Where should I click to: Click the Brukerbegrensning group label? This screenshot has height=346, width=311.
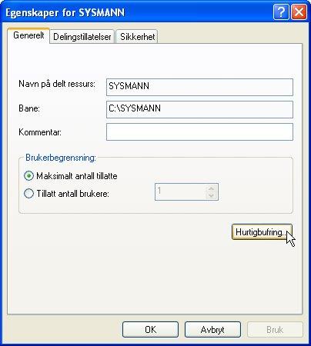pos(61,158)
